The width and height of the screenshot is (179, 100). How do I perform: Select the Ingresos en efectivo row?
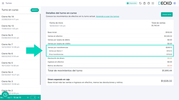[x=110, y=62]
